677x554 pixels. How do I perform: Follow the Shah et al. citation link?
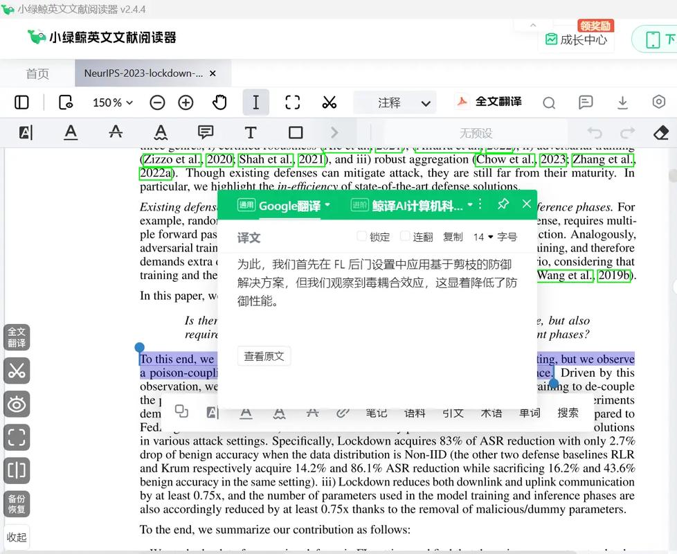point(266,159)
